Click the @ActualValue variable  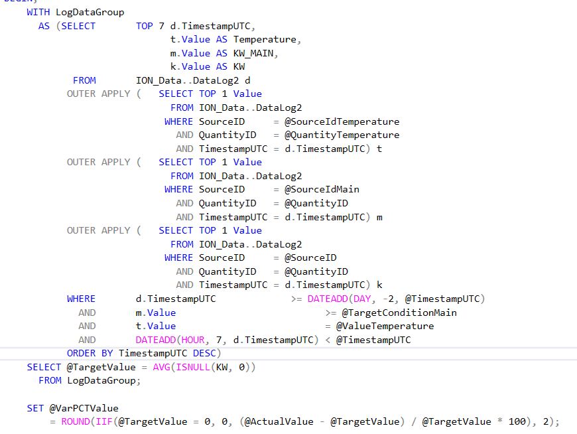(279, 421)
